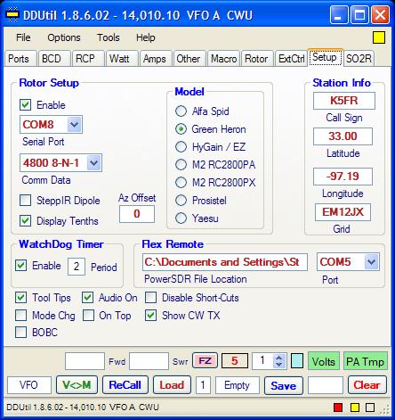
Task: Click the Call Sign field showing K5FR
Action: point(344,101)
